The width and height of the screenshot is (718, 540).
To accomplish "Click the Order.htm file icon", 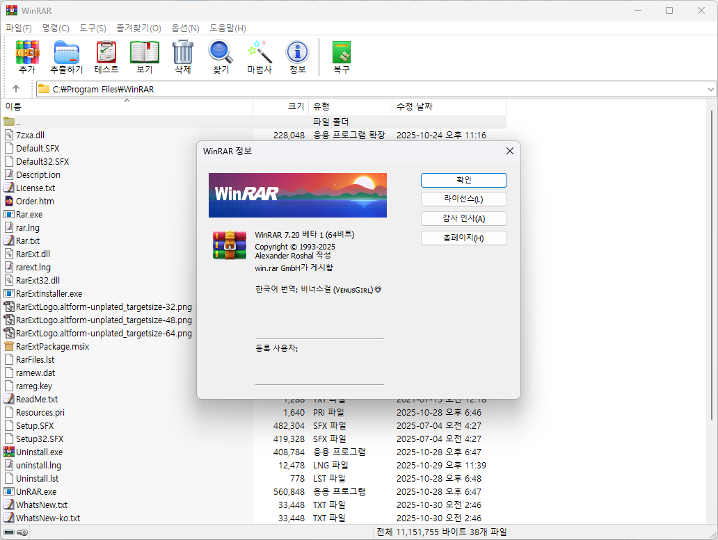I will [x=9, y=201].
